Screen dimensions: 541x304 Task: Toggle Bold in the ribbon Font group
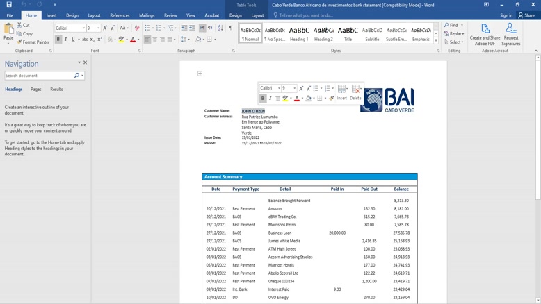click(x=58, y=40)
